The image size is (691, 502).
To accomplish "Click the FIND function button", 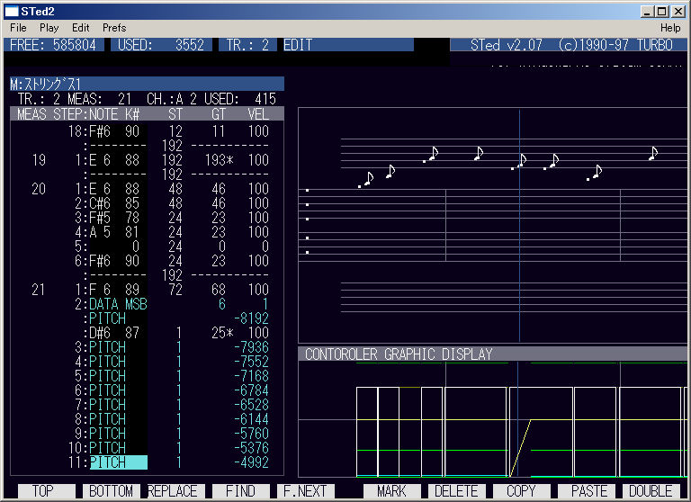I will click(x=240, y=491).
